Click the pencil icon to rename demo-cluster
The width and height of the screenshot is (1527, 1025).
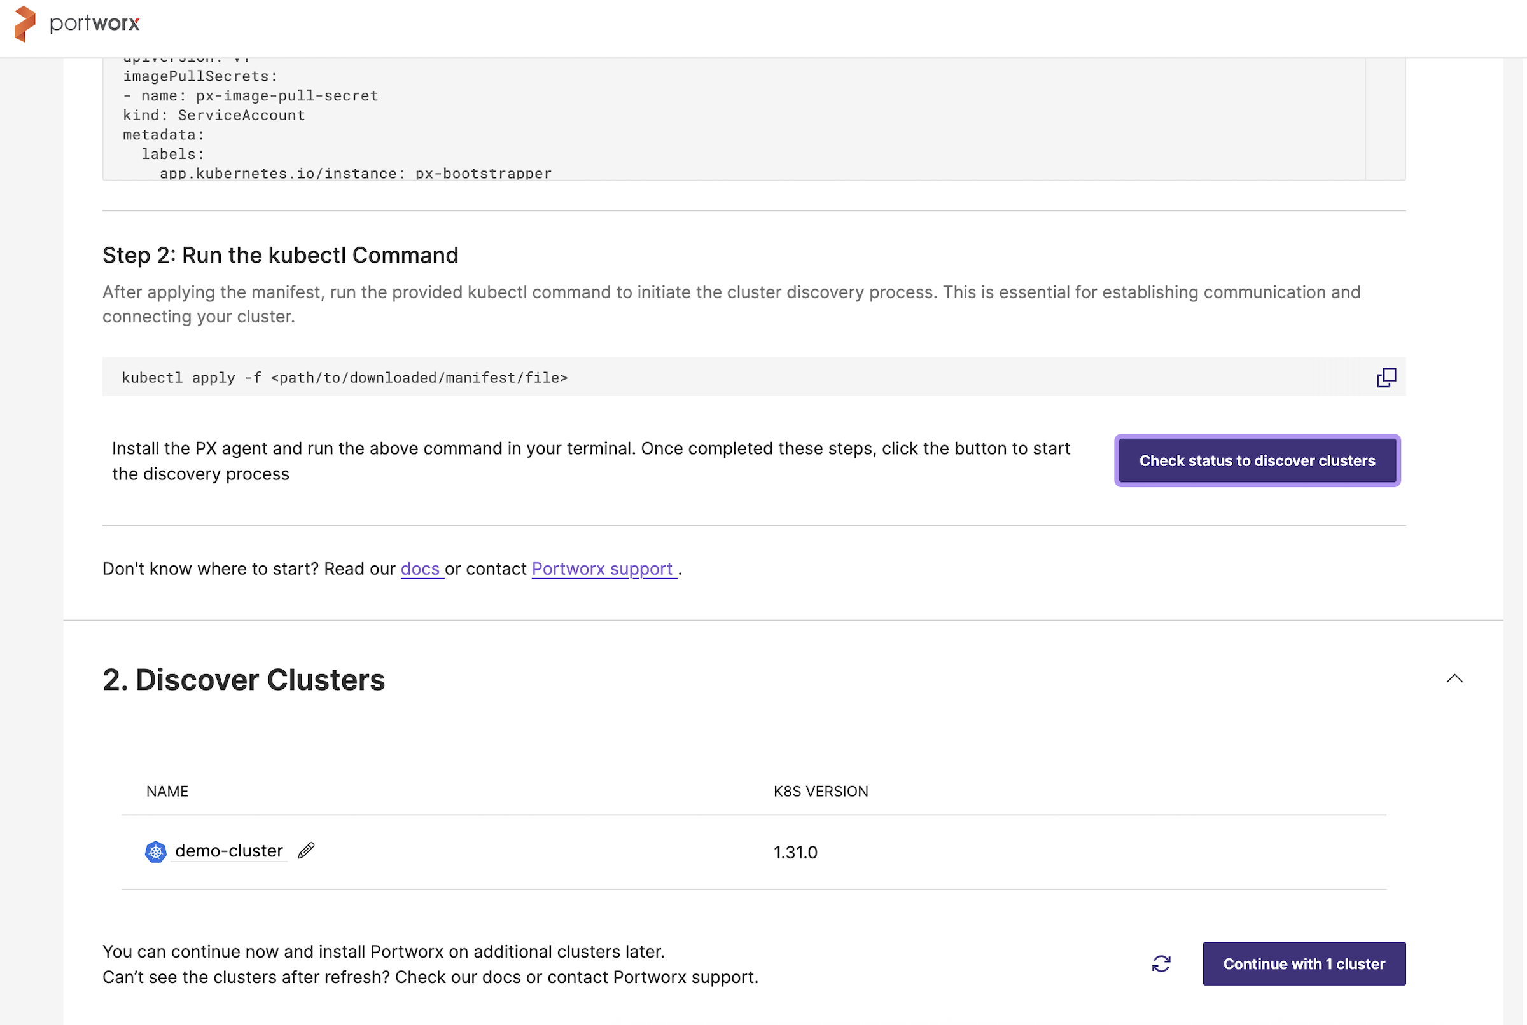point(306,851)
